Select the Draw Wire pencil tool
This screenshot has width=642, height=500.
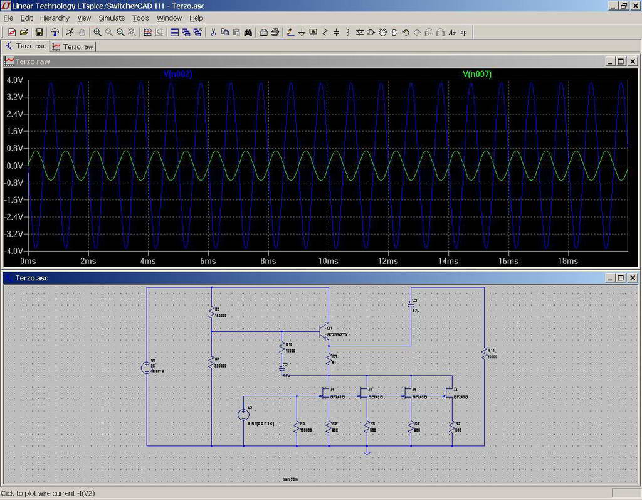pos(290,33)
